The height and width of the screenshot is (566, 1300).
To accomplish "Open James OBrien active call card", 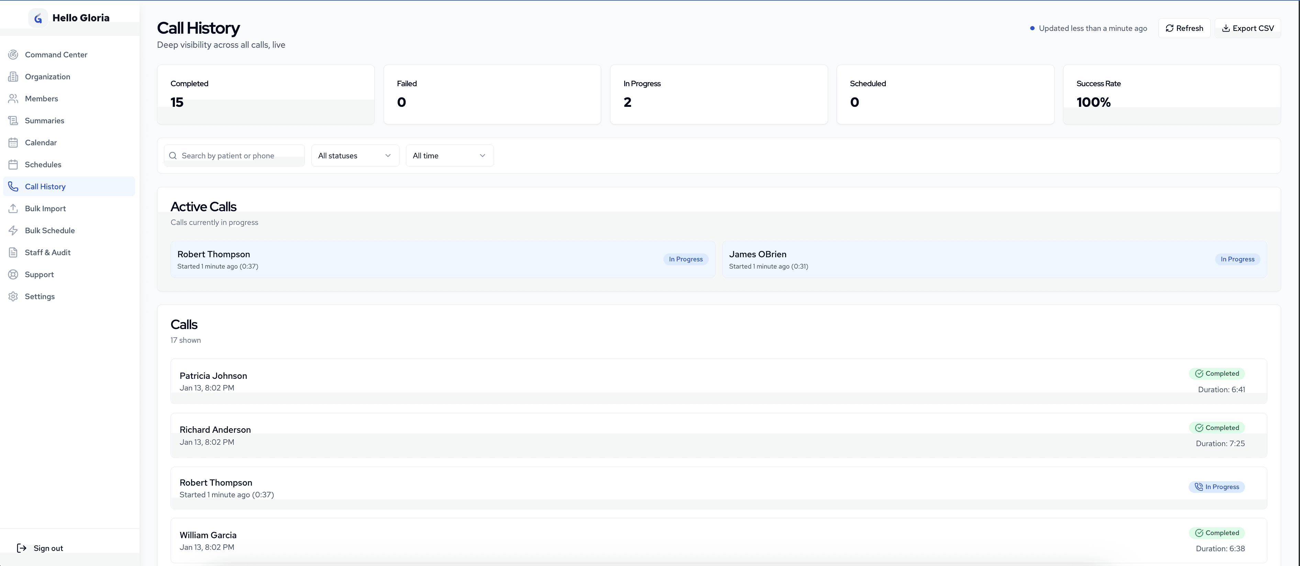I will tap(994, 259).
